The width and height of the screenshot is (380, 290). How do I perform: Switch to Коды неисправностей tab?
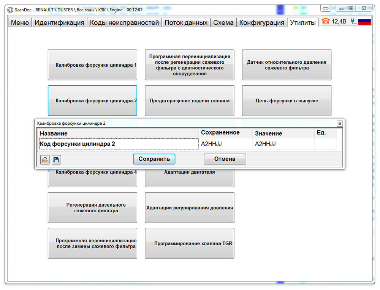click(124, 23)
